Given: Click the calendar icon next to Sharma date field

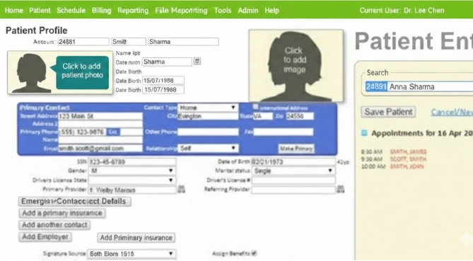Looking at the screenshot, I should click(197, 62).
